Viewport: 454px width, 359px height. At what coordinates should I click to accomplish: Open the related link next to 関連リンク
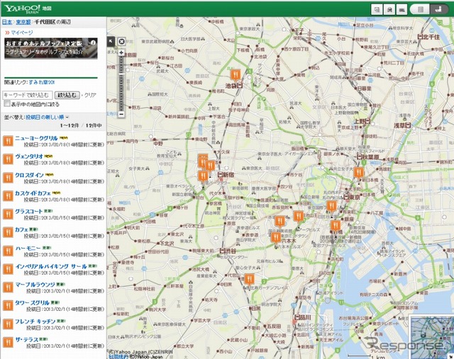tap(41, 82)
